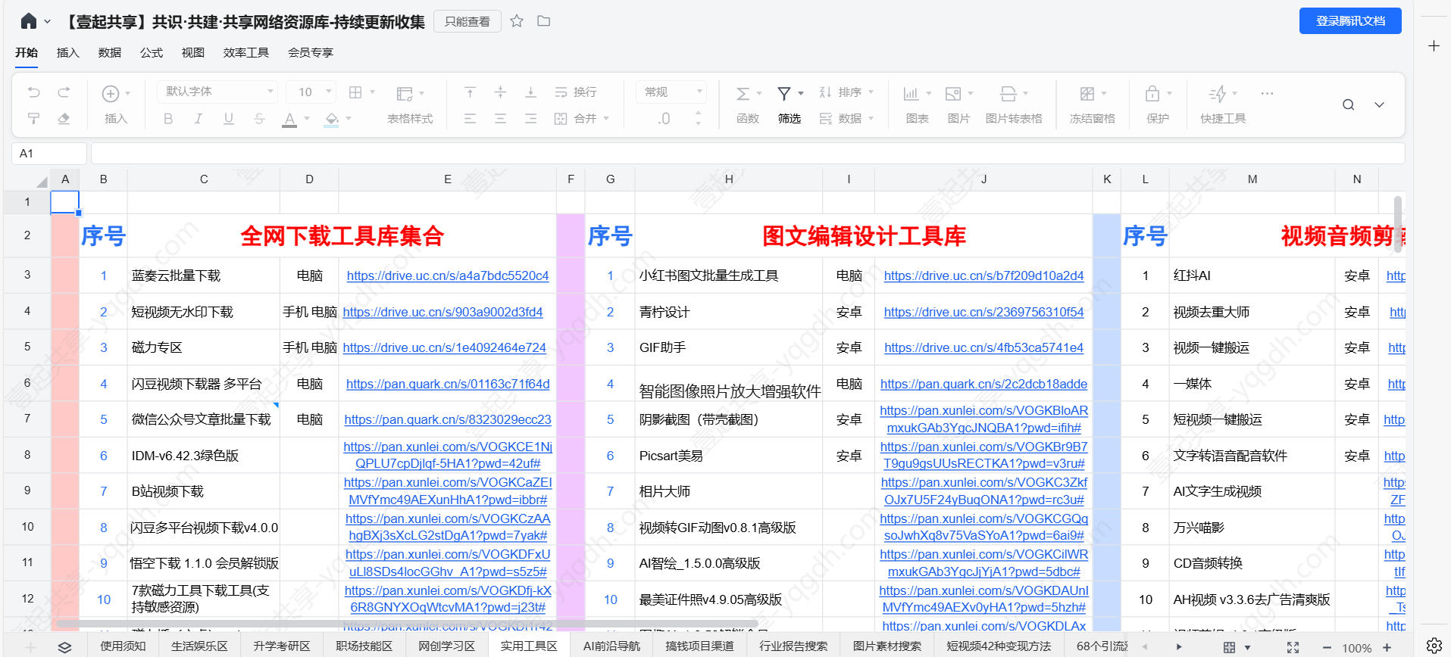Open the search magnifier in toolbar
The height and width of the screenshot is (657, 1451).
1348,105
